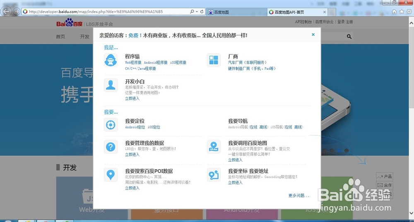Open the 硬件制造厂商 link
The image size is (414, 222).
(252, 68)
